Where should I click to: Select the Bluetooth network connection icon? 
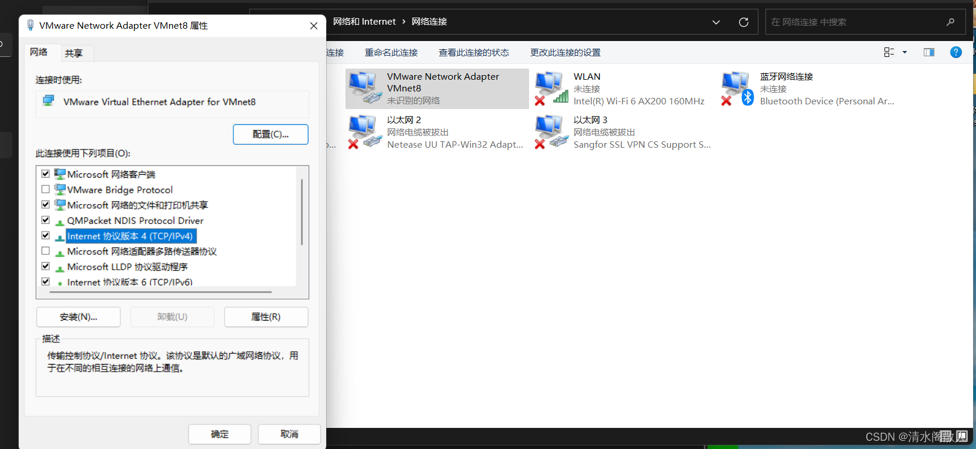(x=738, y=88)
